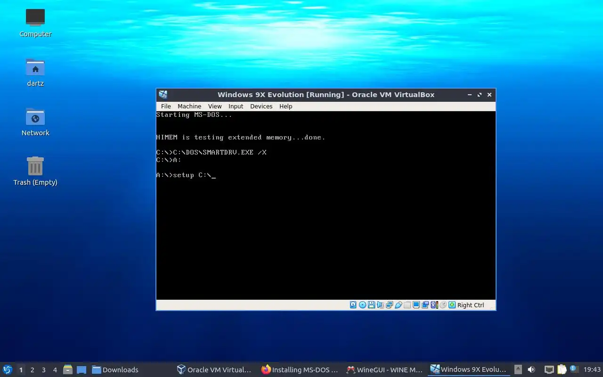Image resolution: width=603 pixels, height=377 pixels.
Task: Switch to workspace 3
Action: point(43,370)
